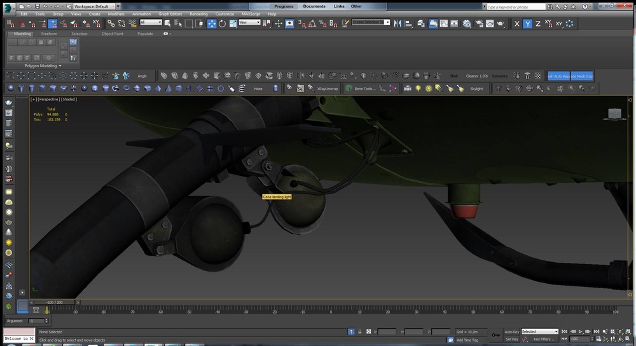Restrict transform to the Z axis
This screenshot has width=636, height=346.
coord(538,23)
